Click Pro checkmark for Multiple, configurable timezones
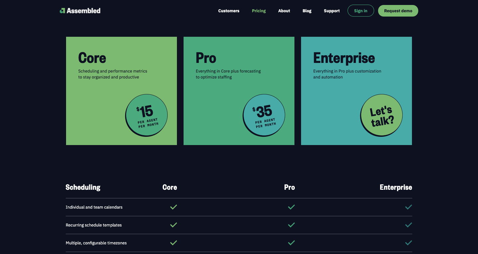The height and width of the screenshot is (254, 478). (x=291, y=243)
